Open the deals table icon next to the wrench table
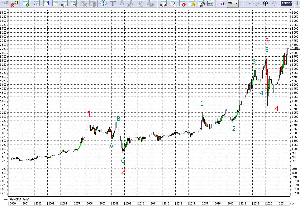The height and width of the screenshot is (206, 300). [64, 3]
